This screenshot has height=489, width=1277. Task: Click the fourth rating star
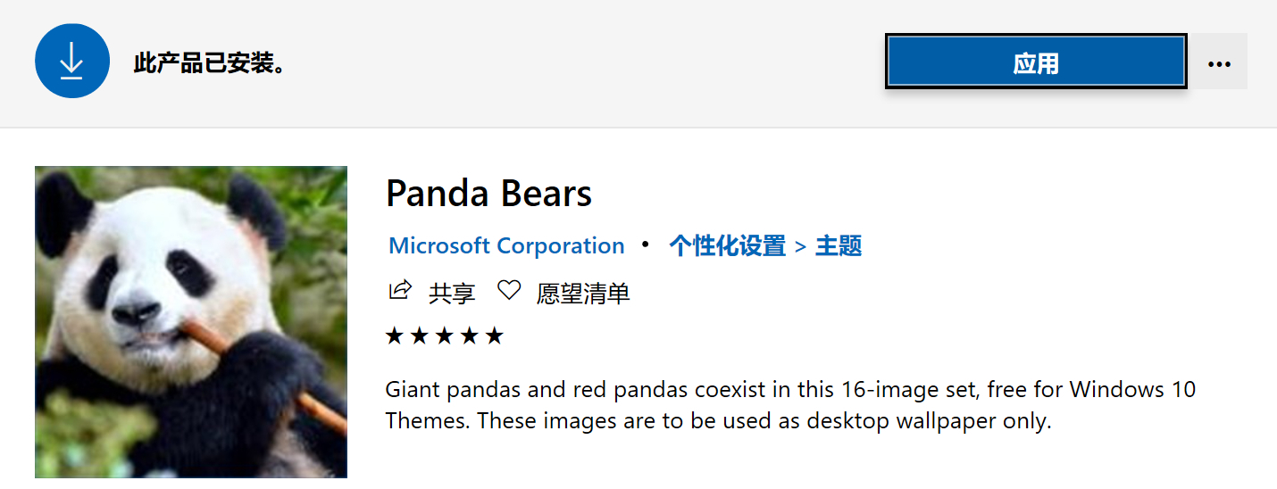click(x=470, y=336)
